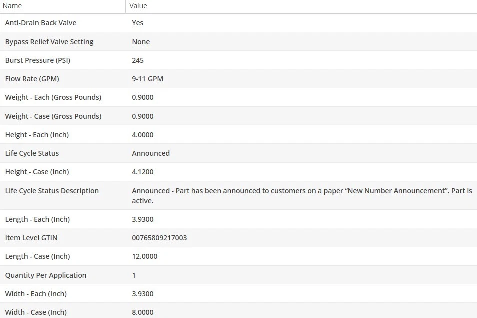
Task: Select the Anti-Drain Back Valve label
Action: (41, 23)
